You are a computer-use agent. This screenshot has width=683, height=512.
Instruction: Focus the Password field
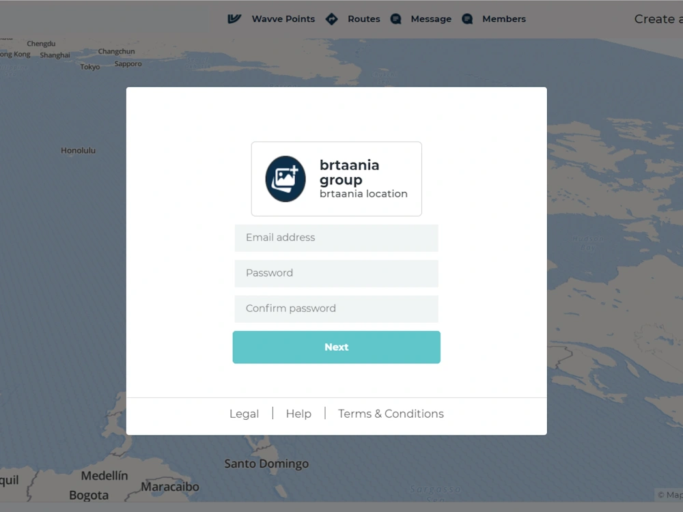click(x=336, y=274)
